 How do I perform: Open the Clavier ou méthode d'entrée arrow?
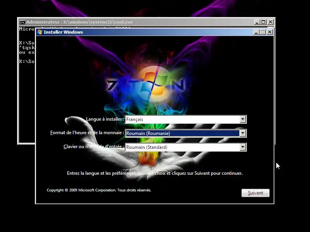pos(243,147)
